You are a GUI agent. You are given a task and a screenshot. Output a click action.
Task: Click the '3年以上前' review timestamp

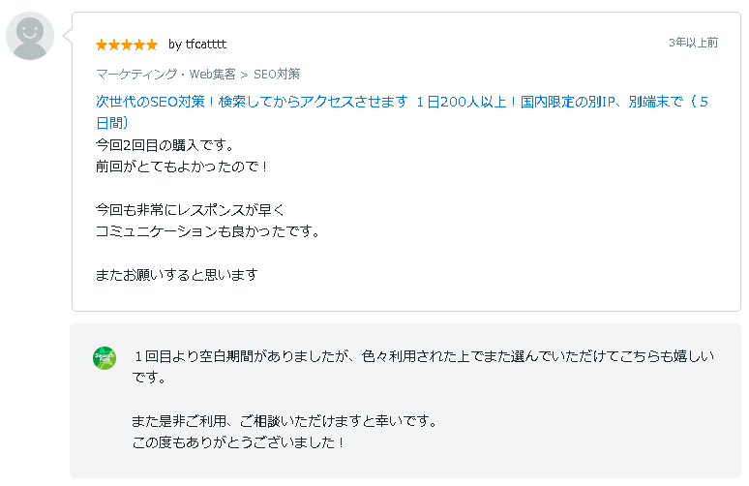pyautogui.click(x=693, y=43)
